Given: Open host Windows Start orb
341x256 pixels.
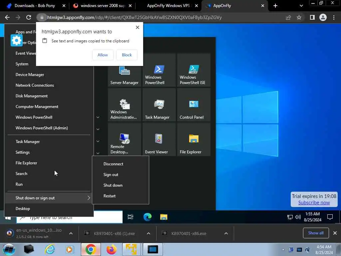Looking at the screenshot, I should 9,249.
